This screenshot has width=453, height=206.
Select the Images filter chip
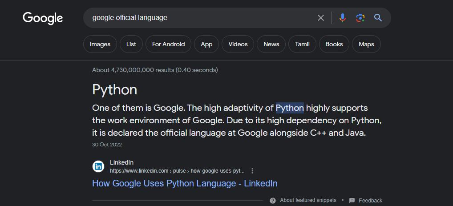click(x=100, y=44)
